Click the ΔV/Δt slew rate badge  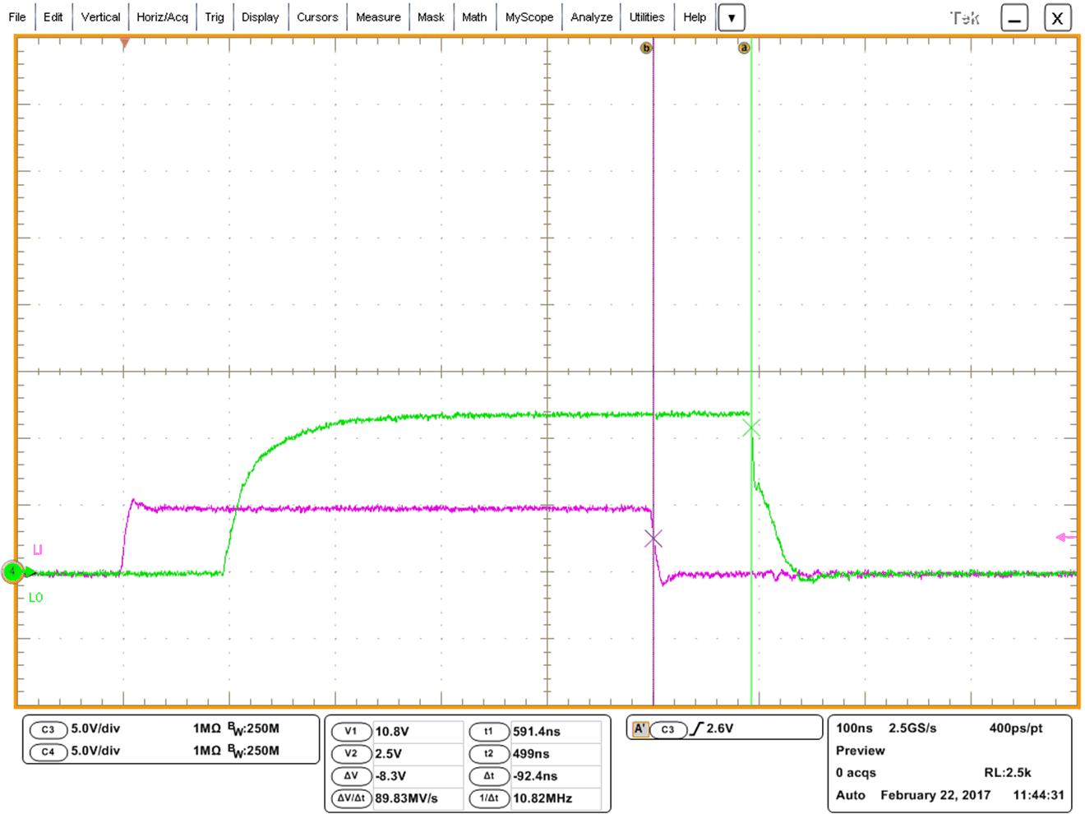(352, 798)
